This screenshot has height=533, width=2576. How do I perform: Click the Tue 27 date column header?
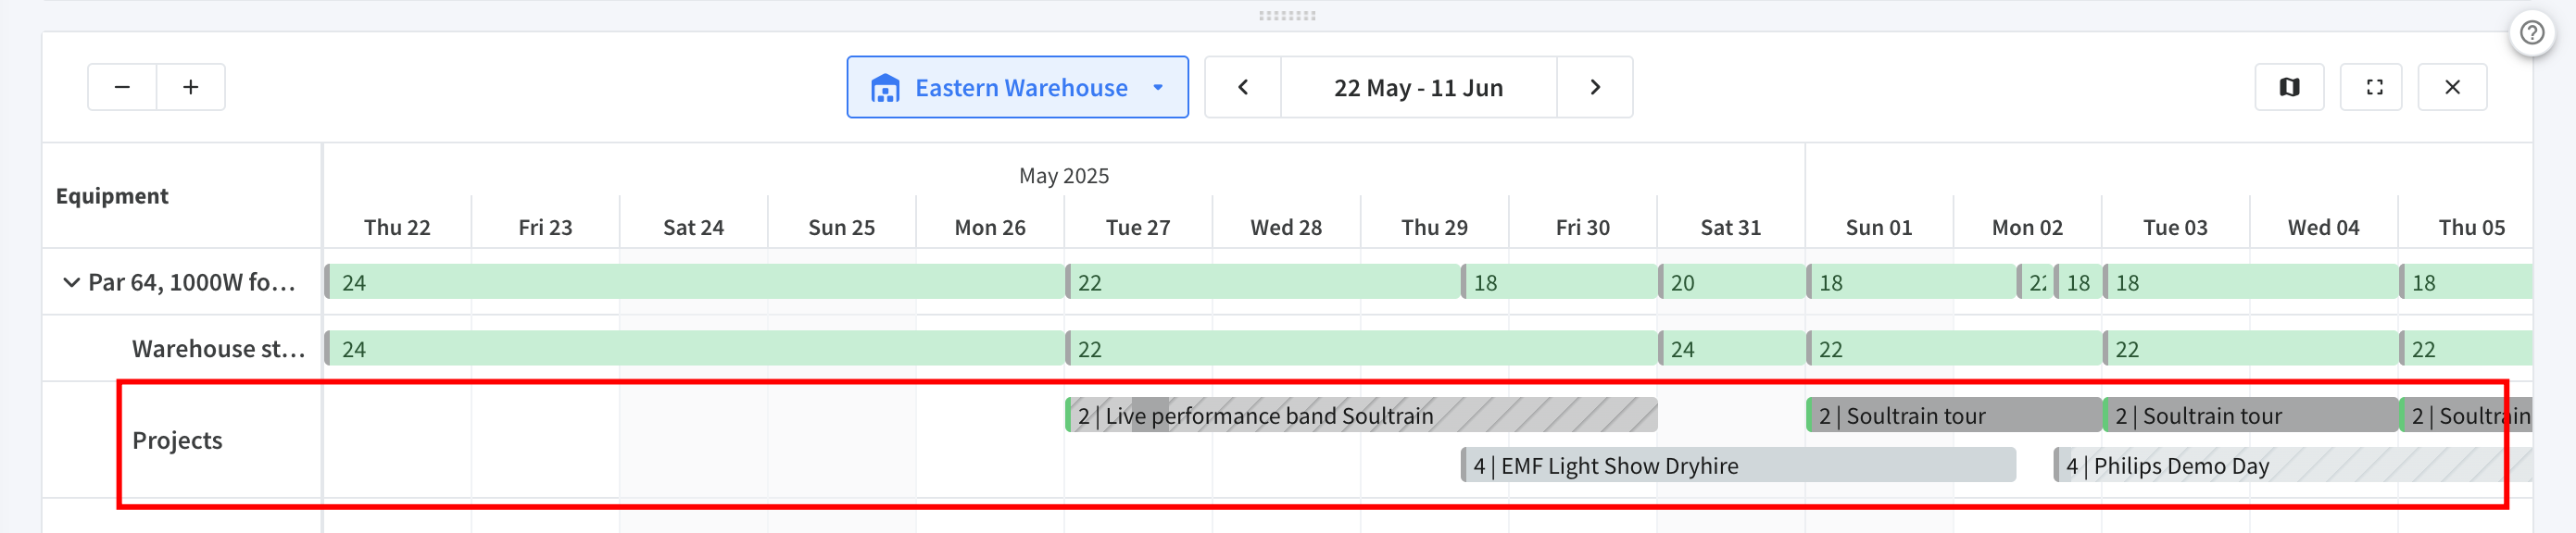pos(1138,228)
